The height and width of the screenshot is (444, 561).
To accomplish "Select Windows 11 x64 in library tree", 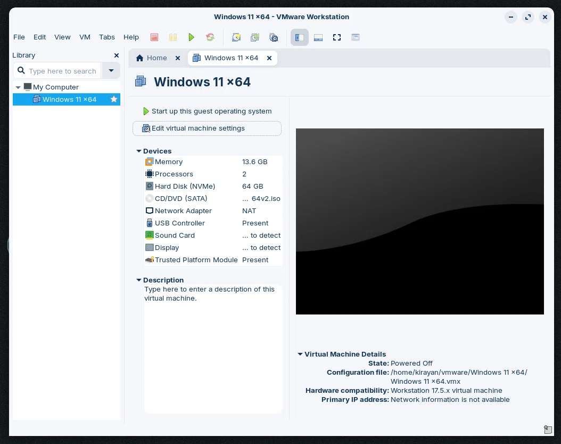I will (x=67, y=99).
